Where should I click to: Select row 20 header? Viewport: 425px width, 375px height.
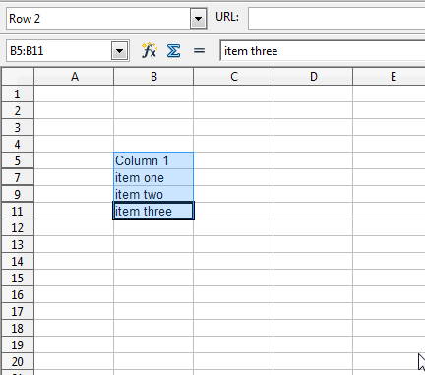[18, 361]
